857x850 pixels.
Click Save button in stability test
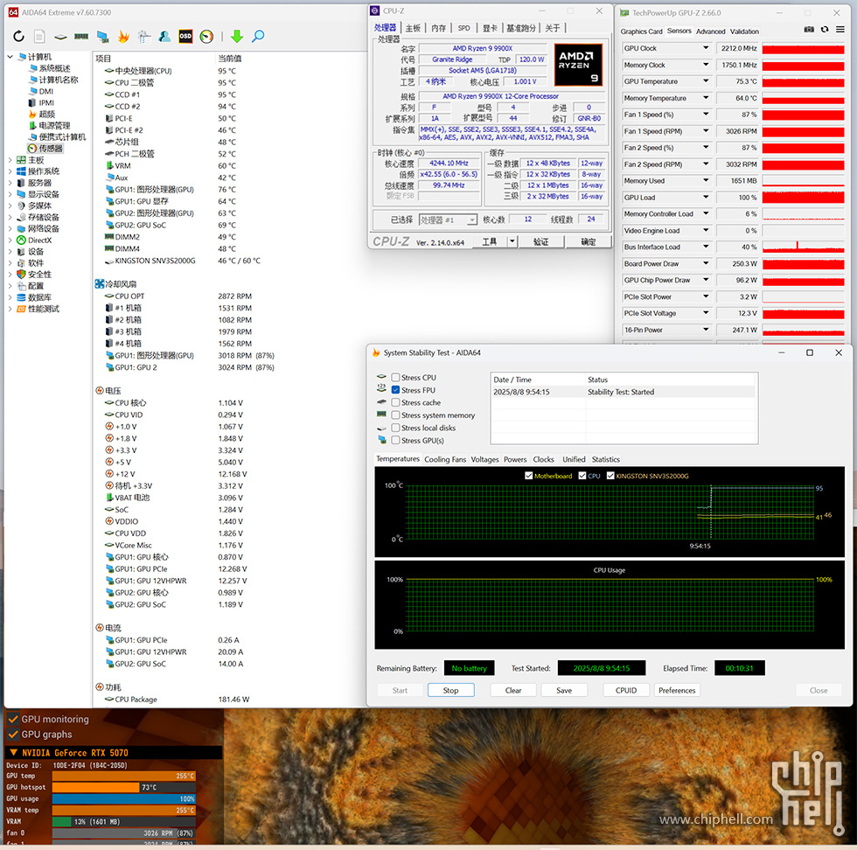point(564,690)
